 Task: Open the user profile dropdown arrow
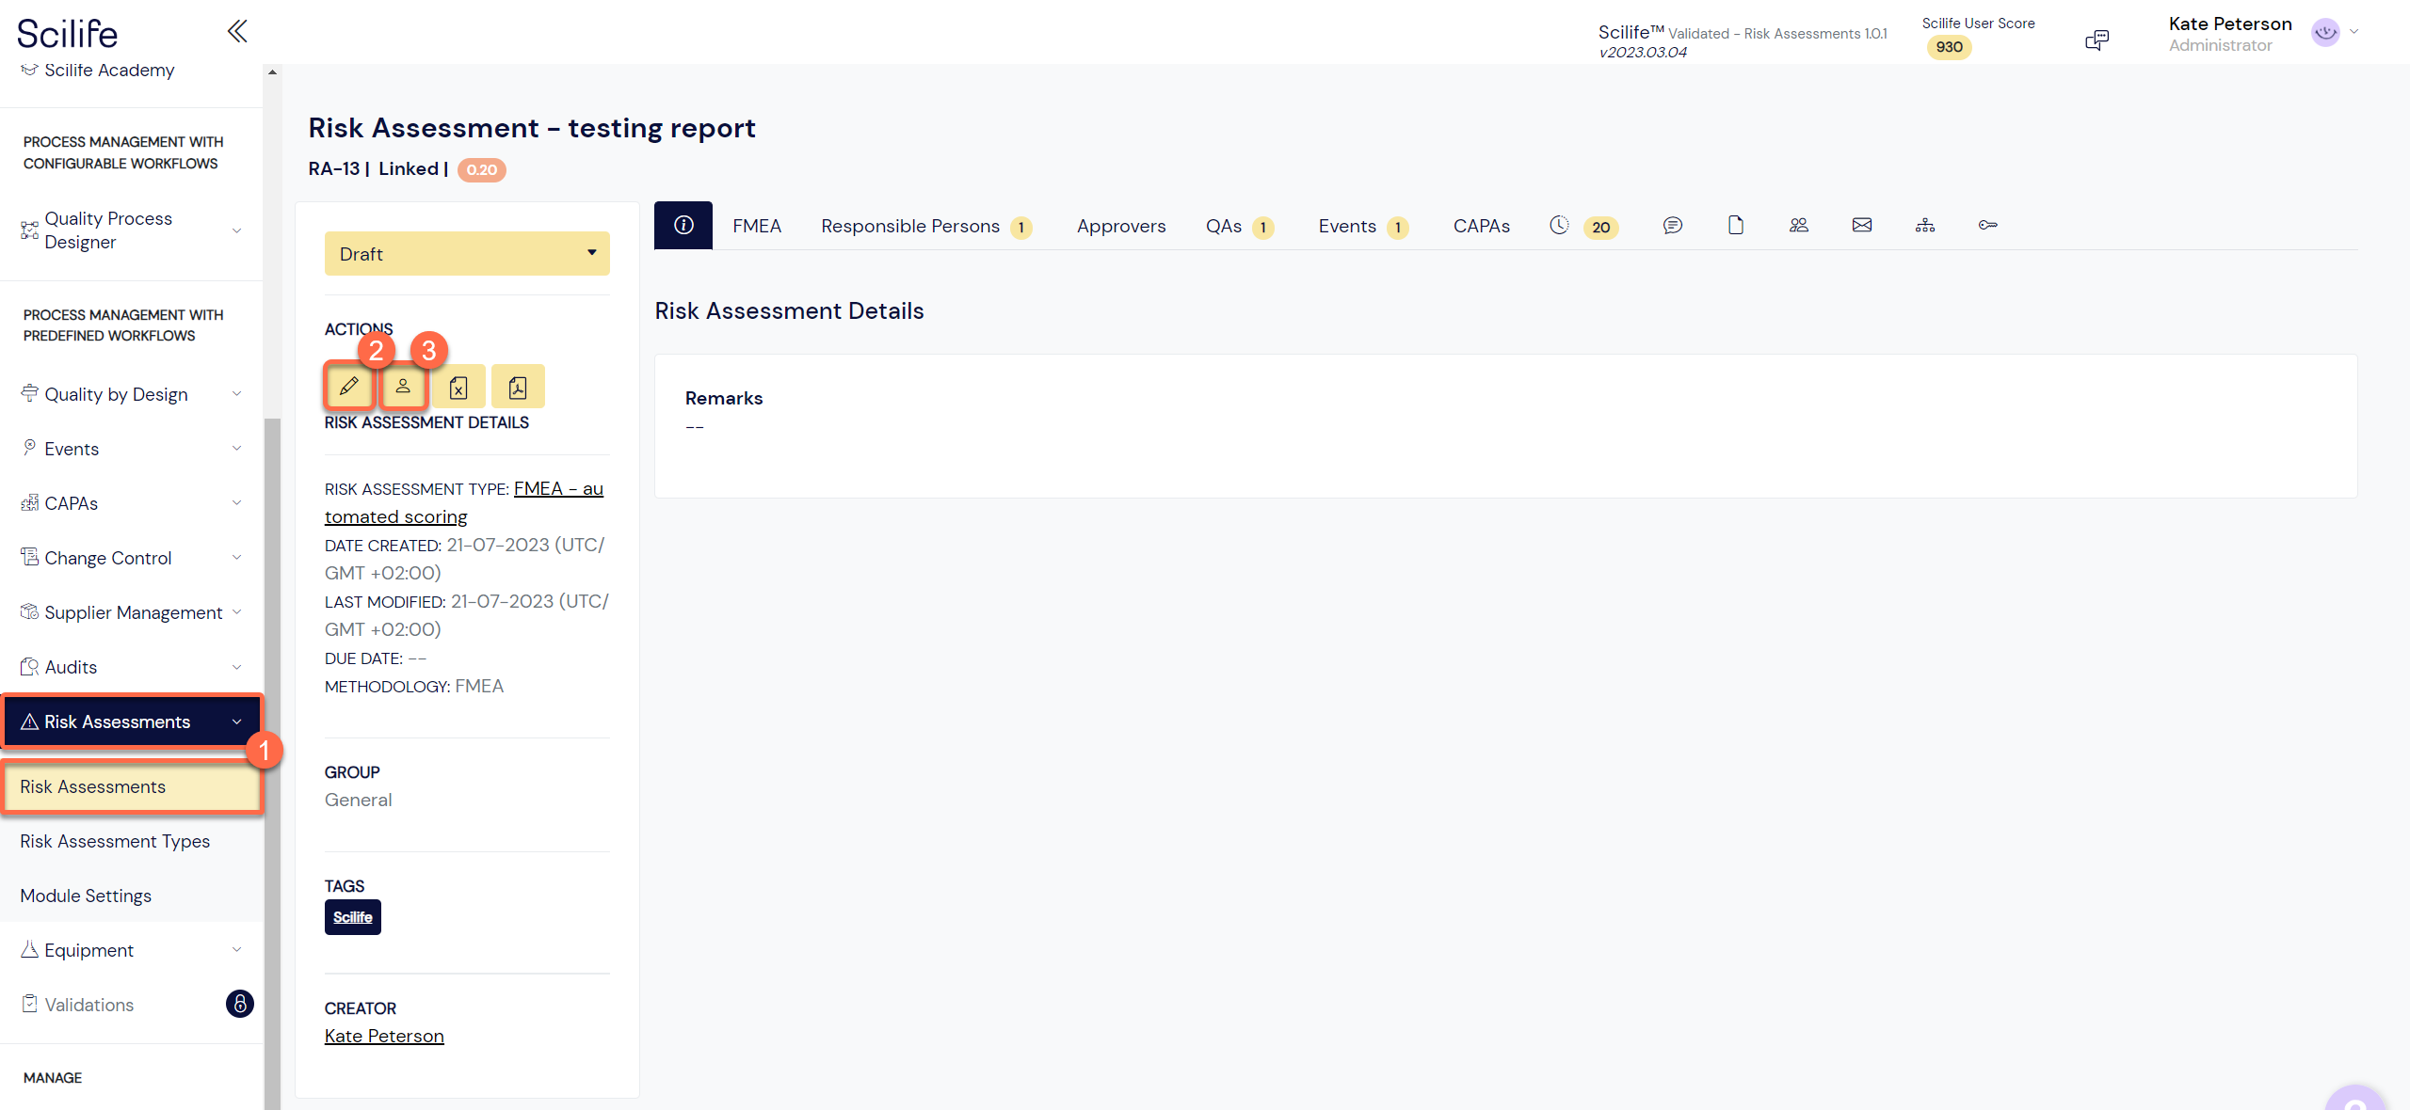(x=2354, y=32)
